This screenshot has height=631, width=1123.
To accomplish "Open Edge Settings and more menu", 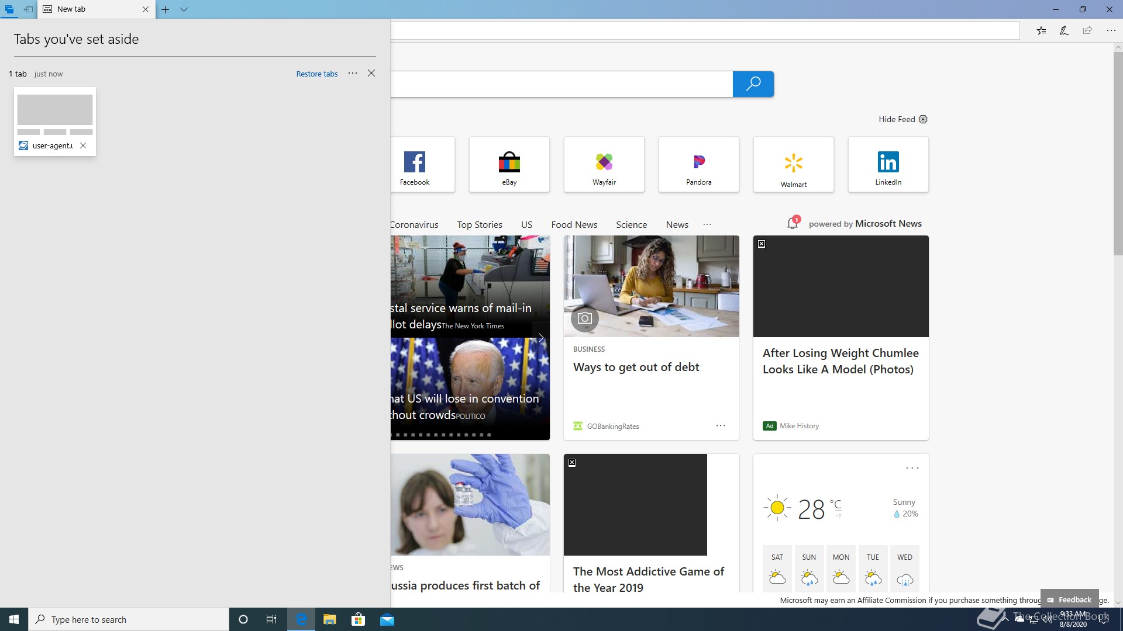I will [1111, 30].
